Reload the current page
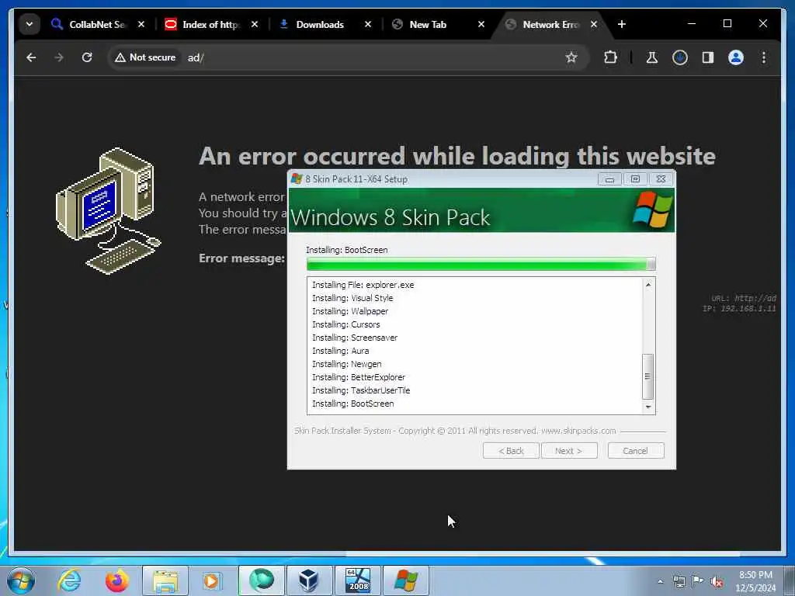This screenshot has height=596, width=795. pos(87,57)
